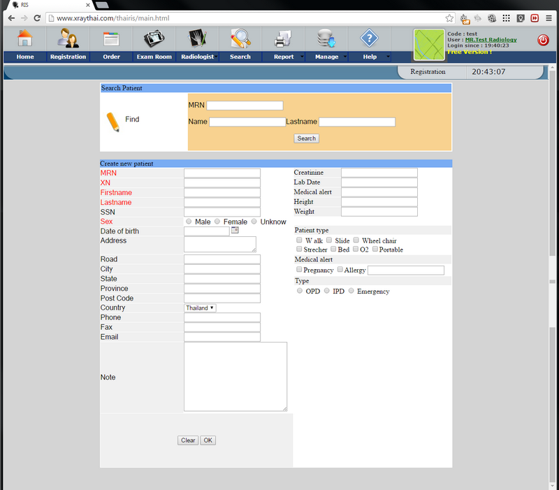This screenshot has height=490, width=559.
Task: Click the MRN search input field
Action: point(245,106)
